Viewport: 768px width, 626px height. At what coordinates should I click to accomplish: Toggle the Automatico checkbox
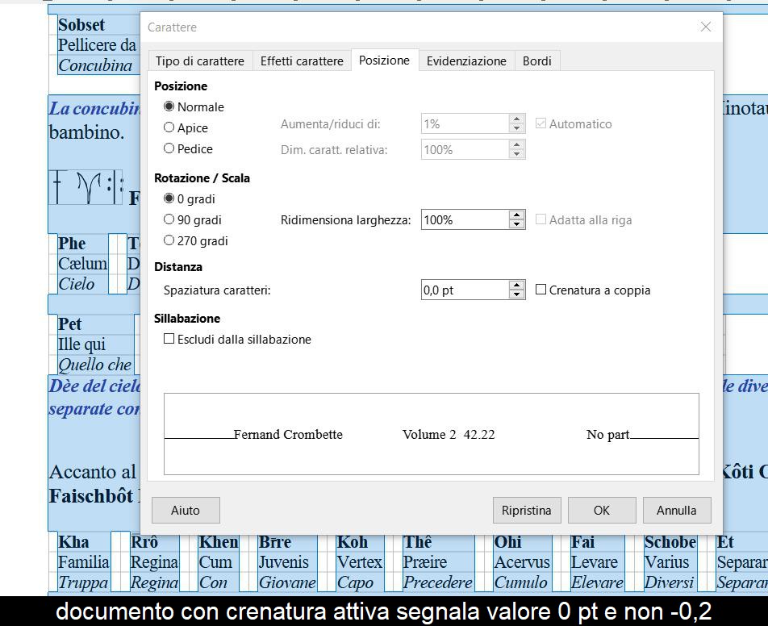pyautogui.click(x=574, y=124)
